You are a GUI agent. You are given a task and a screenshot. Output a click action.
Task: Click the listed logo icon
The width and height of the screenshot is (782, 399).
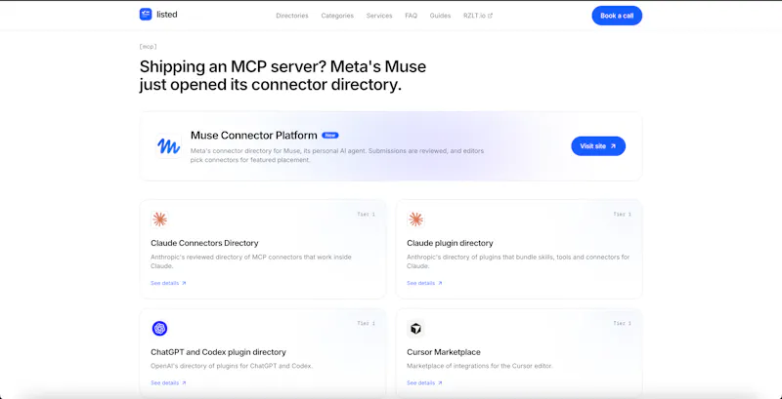tap(146, 15)
